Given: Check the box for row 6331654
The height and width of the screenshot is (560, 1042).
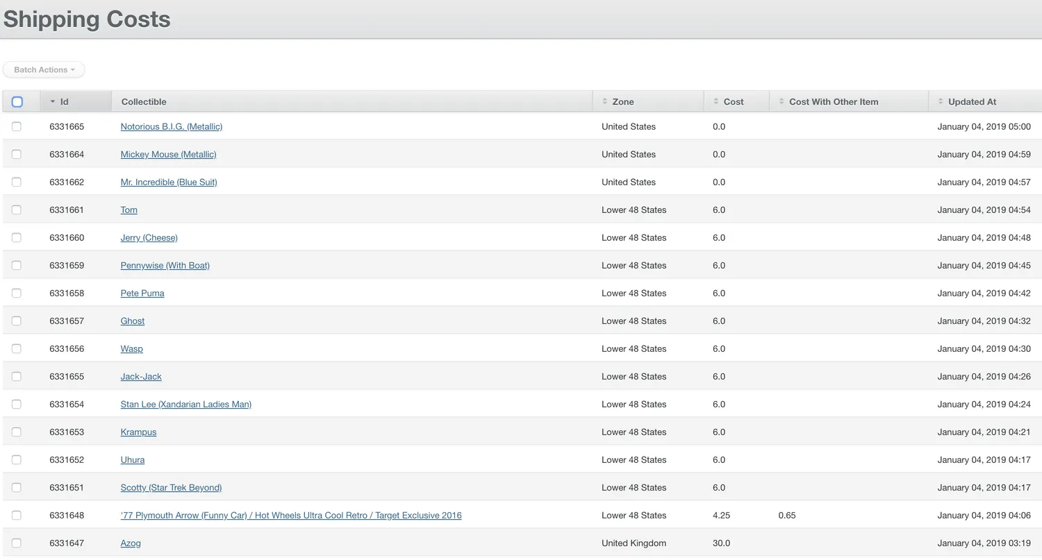Looking at the screenshot, I should tap(17, 404).
